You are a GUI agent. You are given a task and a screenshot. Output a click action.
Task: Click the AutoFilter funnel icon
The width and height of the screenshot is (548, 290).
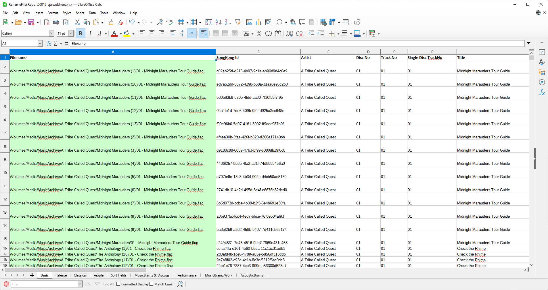point(237,22)
